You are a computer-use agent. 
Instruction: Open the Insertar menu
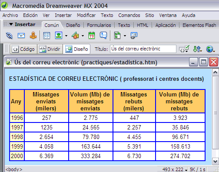pyautogui.click(x=63, y=15)
